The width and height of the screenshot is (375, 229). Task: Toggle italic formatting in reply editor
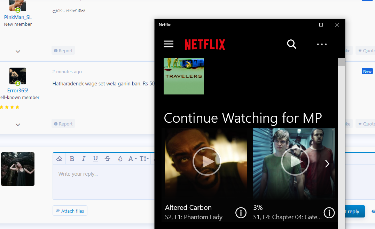coord(84,159)
